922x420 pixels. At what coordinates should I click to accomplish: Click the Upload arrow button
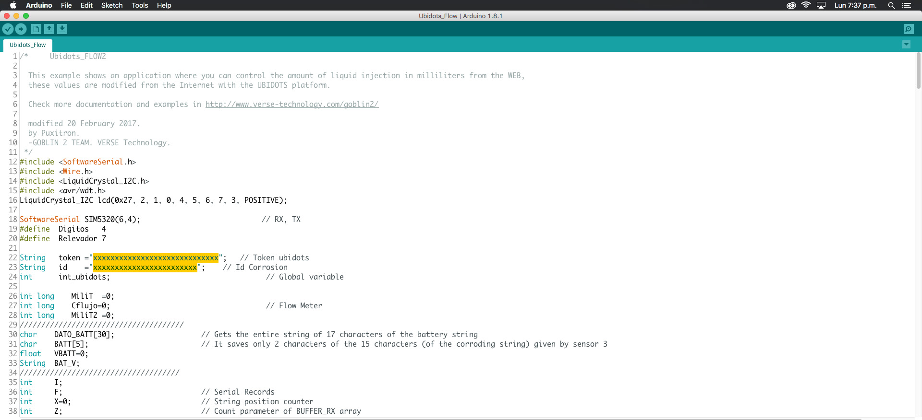click(x=21, y=29)
